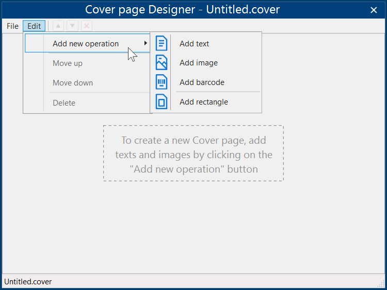This screenshot has width=387, height=290.
Task: Select Move up in the Edit menu
Action: (68, 63)
